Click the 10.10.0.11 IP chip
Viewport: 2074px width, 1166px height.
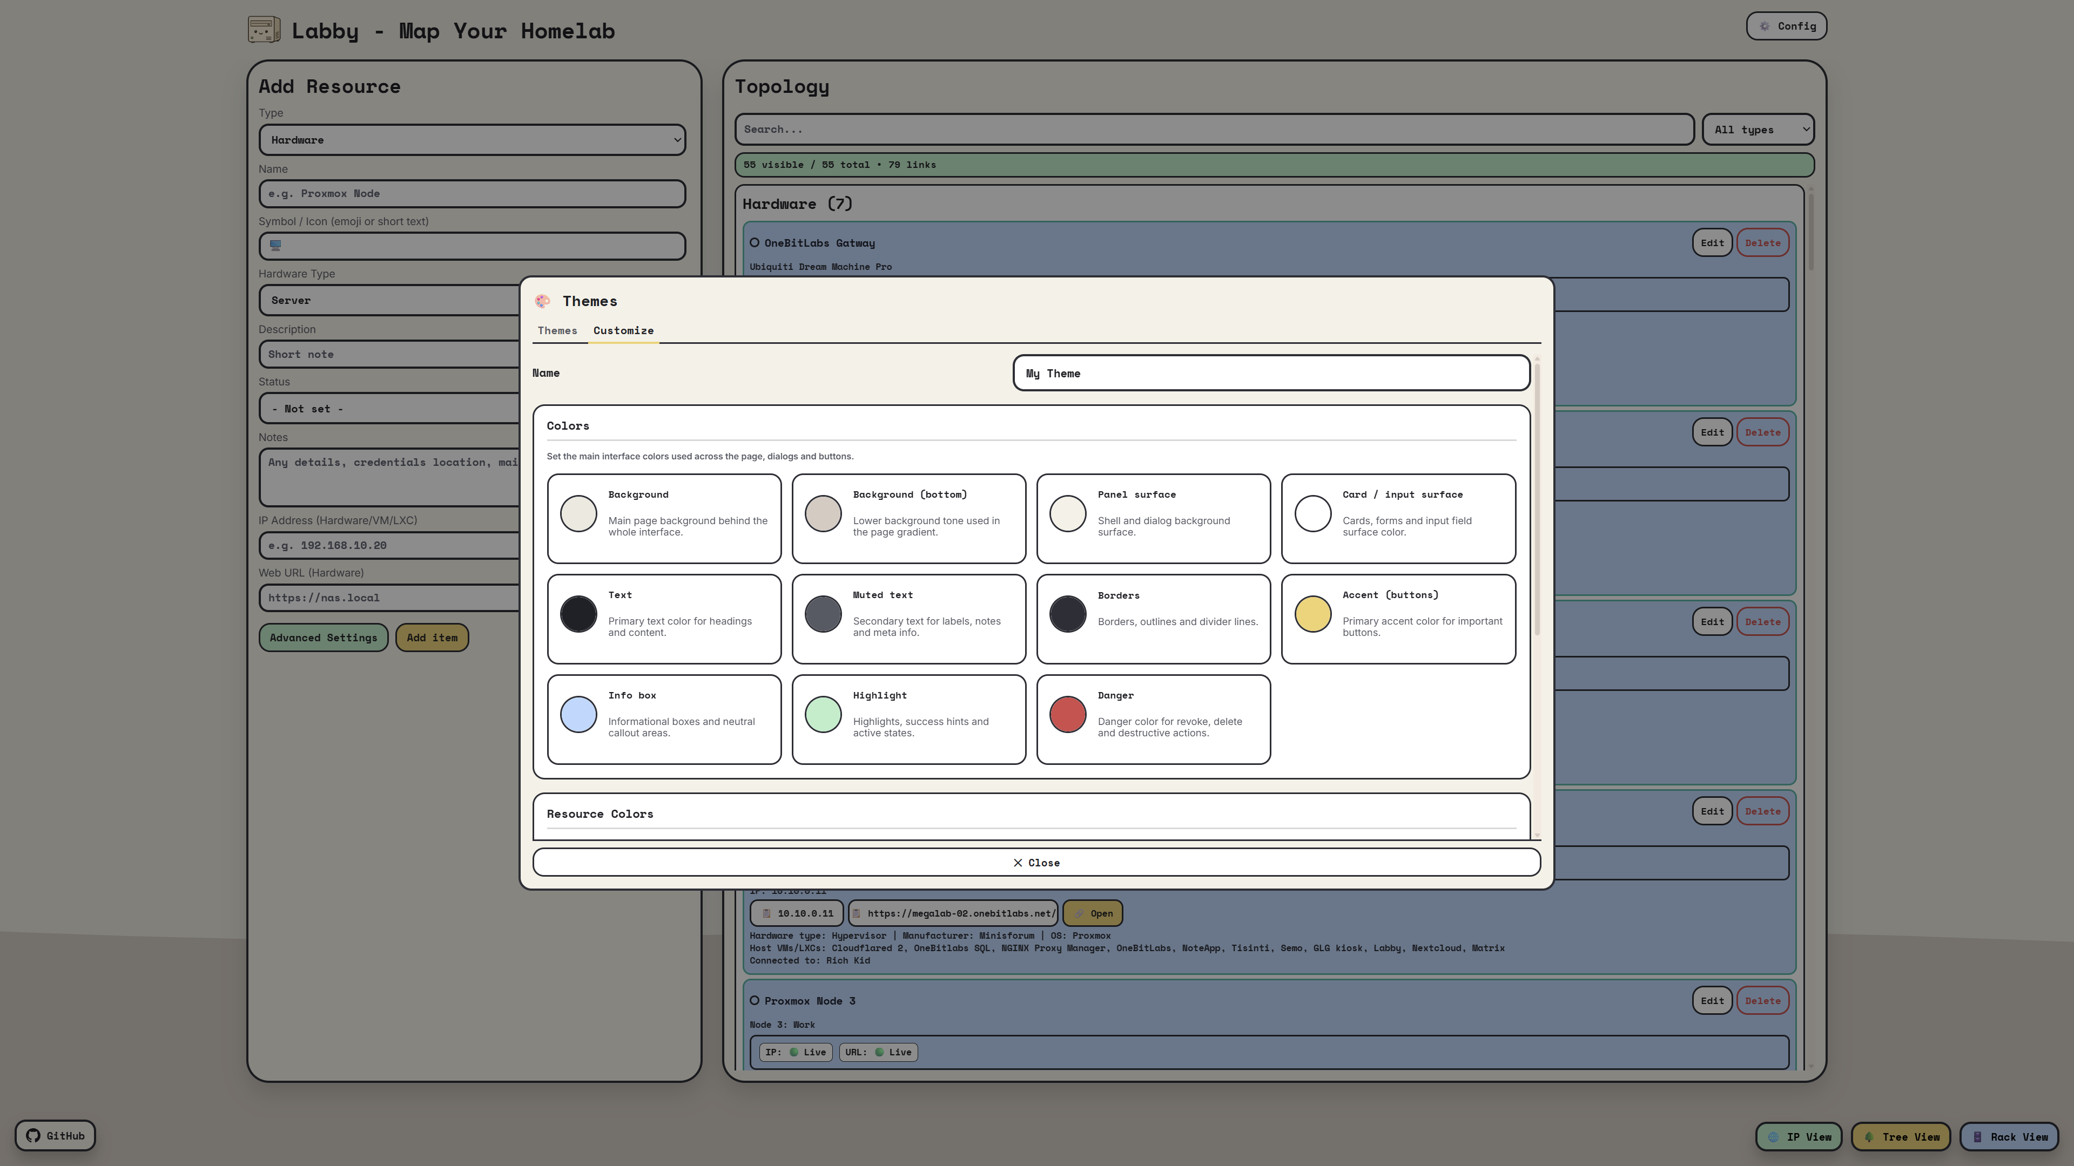(797, 913)
